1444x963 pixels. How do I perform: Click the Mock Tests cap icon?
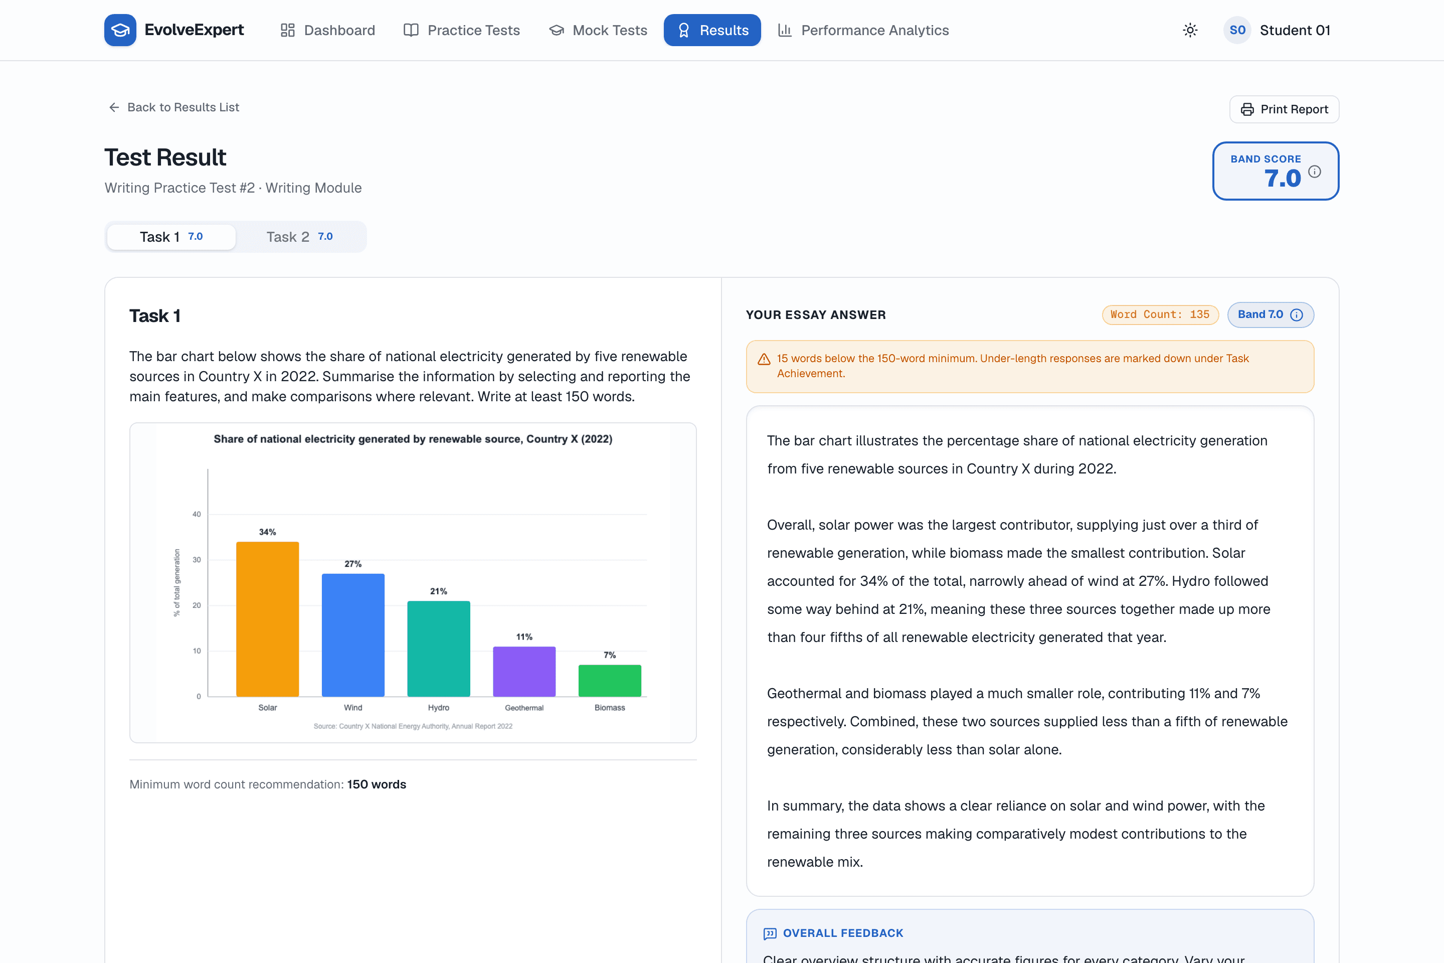pos(556,30)
